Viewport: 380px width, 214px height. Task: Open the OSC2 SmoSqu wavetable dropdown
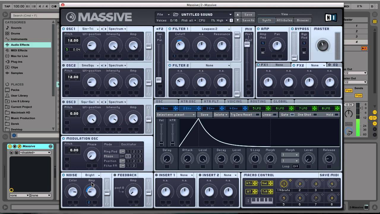[89, 65]
